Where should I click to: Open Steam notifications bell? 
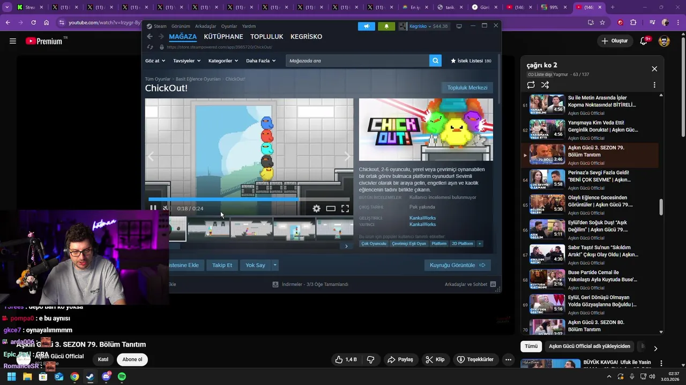[386, 26]
